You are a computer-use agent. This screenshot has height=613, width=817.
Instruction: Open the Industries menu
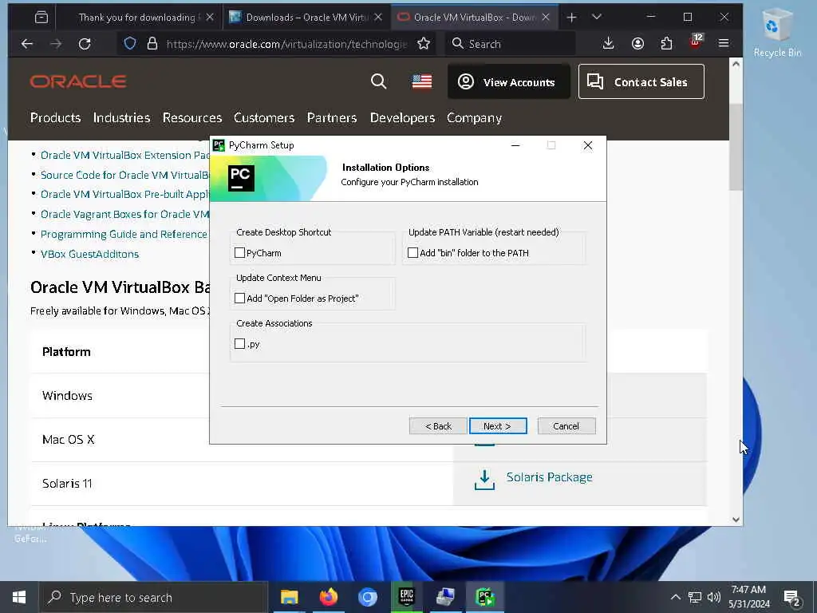point(121,118)
